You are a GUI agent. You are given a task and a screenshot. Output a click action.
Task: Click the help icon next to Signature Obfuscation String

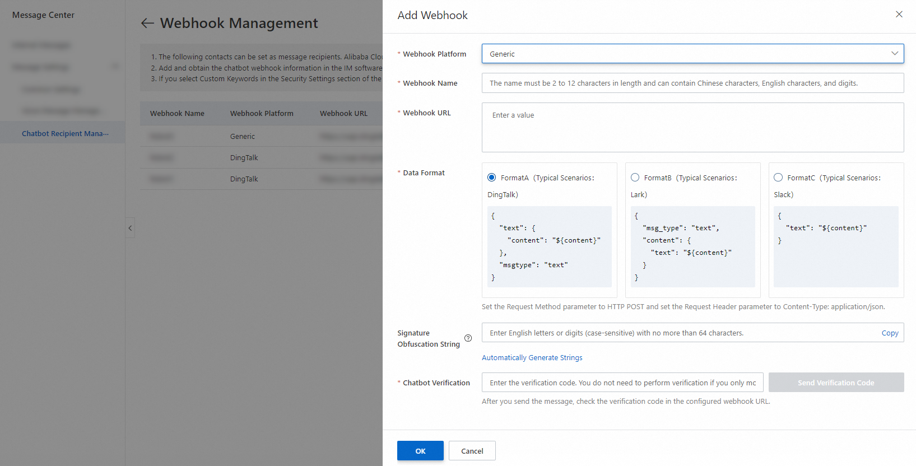[x=468, y=338]
